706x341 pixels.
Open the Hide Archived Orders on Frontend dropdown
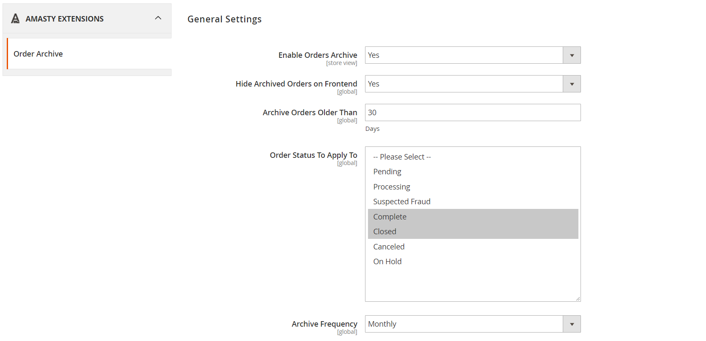[473, 84]
